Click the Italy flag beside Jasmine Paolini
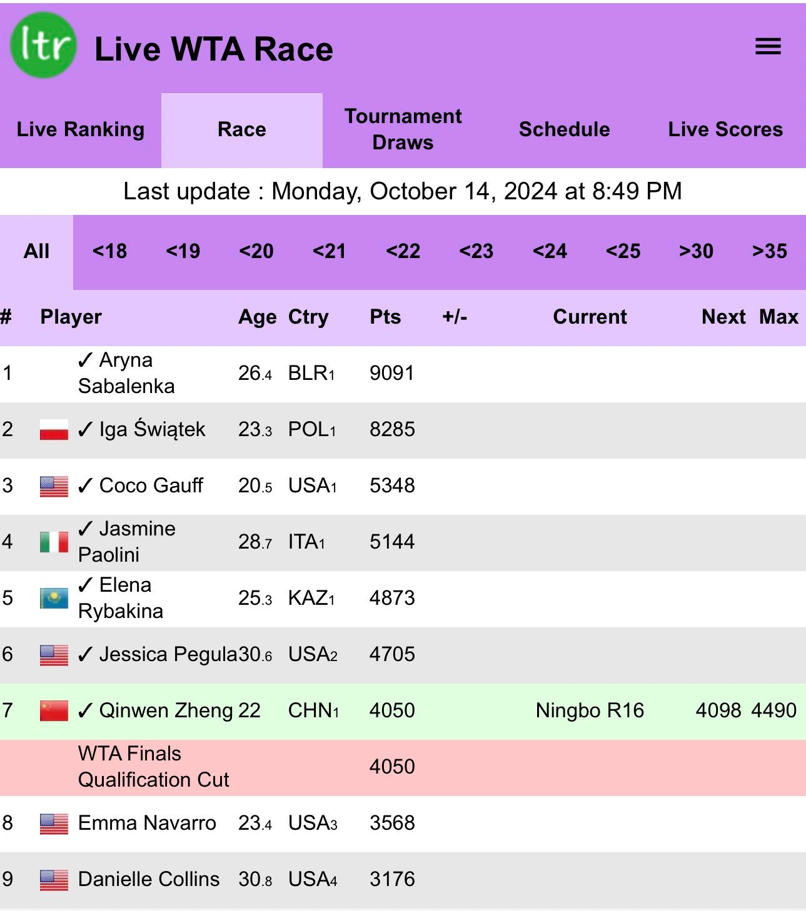The width and height of the screenshot is (806, 911). 54,542
